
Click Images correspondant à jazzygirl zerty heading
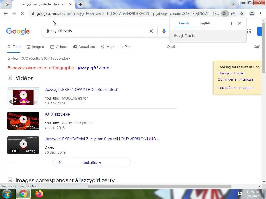[x=65, y=180]
